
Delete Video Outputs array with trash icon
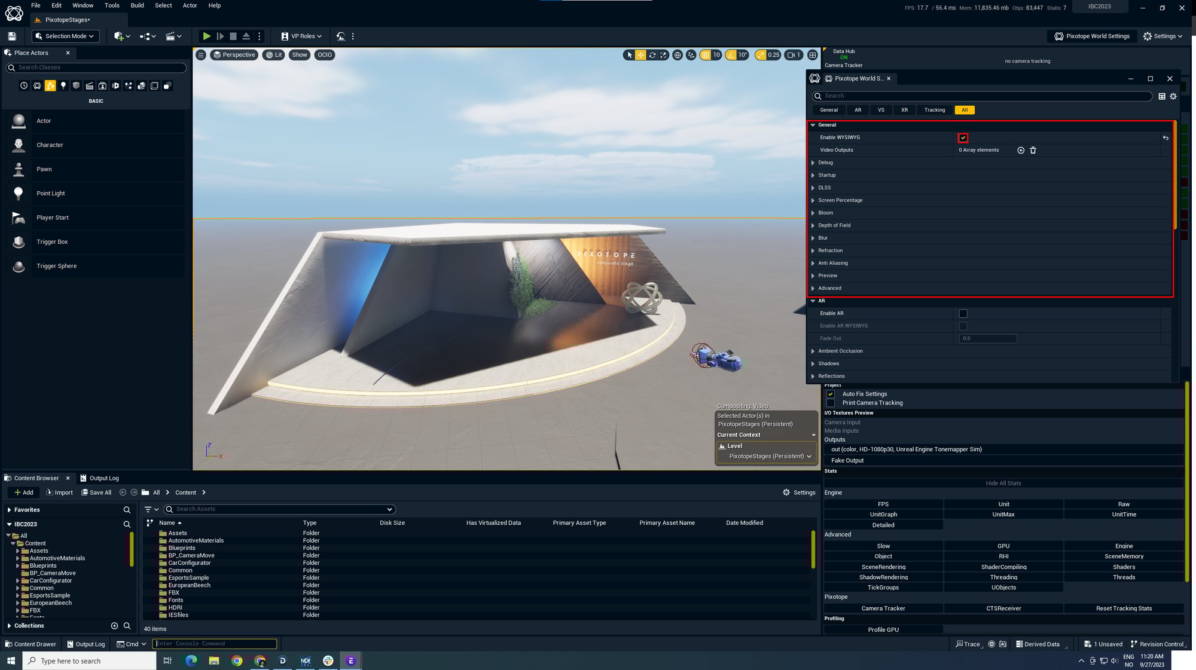(x=1033, y=151)
